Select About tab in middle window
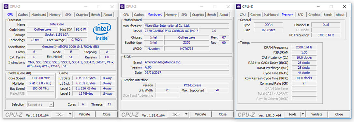 click(x=224, y=15)
